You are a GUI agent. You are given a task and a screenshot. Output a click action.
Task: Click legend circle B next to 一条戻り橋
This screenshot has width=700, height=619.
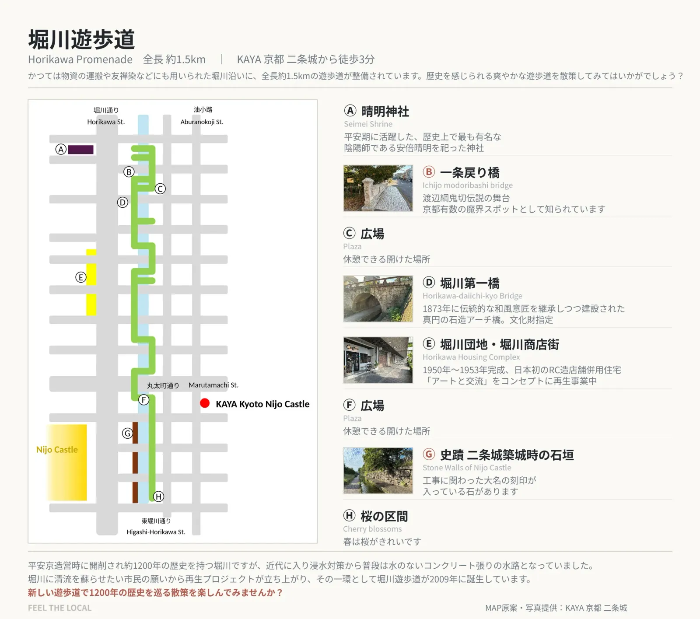(429, 172)
